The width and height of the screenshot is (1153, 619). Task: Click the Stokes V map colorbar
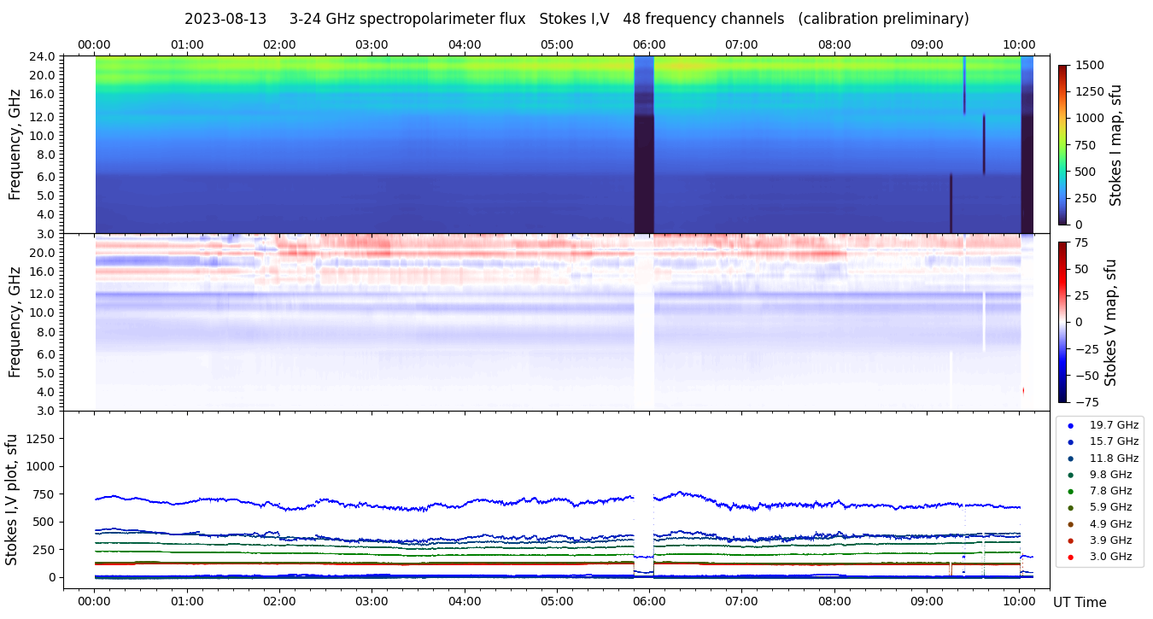tap(1062, 322)
